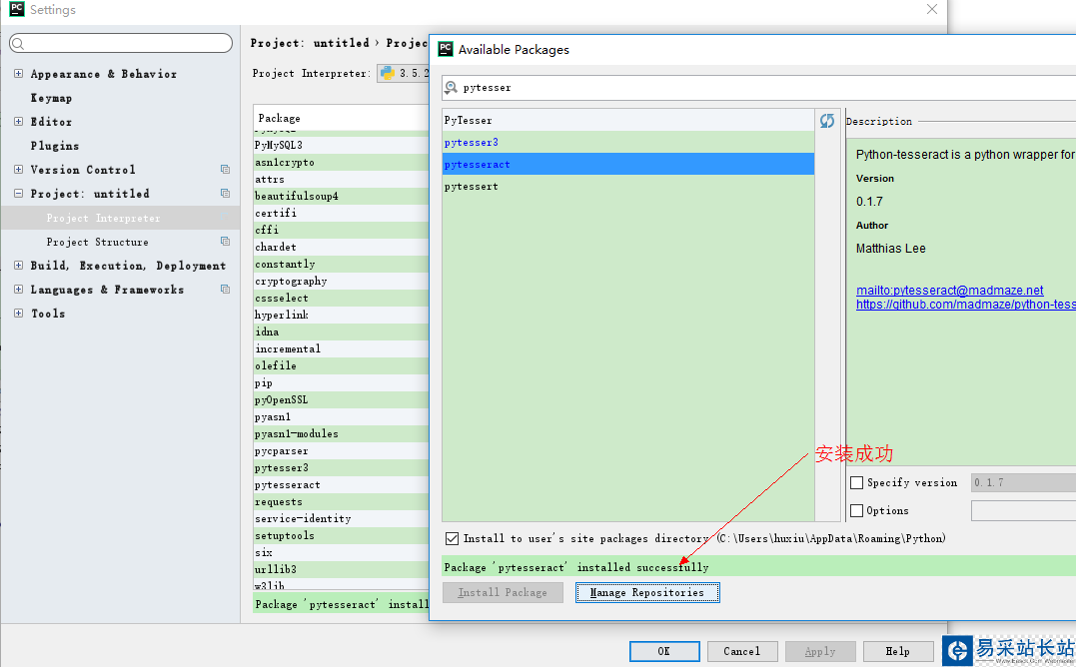Image resolution: width=1076 pixels, height=667 pixels.
Task: Click the reload packages list icon
Action: [x=827, y=121]
